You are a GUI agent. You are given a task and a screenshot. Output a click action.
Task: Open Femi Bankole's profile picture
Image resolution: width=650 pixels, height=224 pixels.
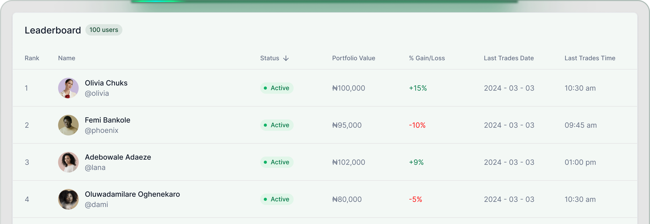tap(68, 125)
